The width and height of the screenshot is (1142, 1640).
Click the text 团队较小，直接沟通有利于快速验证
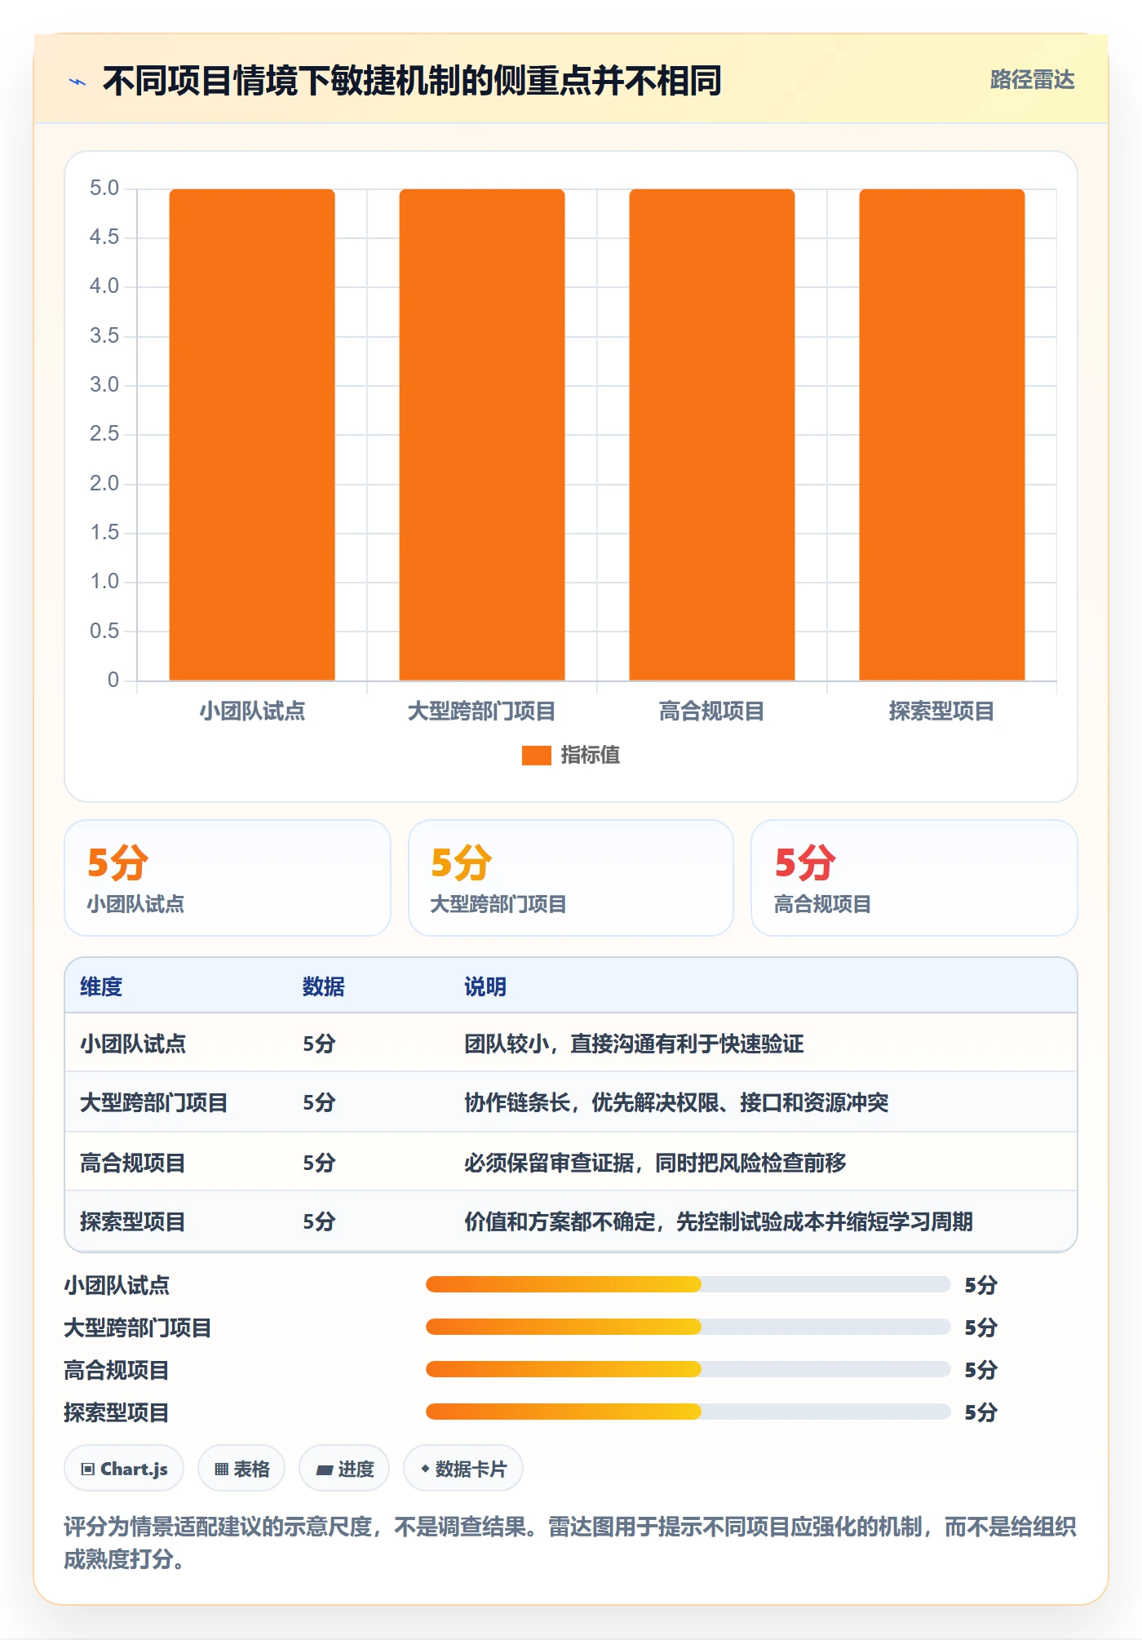click(634, 1044)
